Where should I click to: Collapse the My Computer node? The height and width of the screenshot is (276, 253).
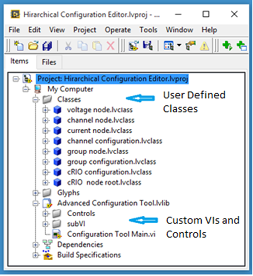[x=26, y=89]
